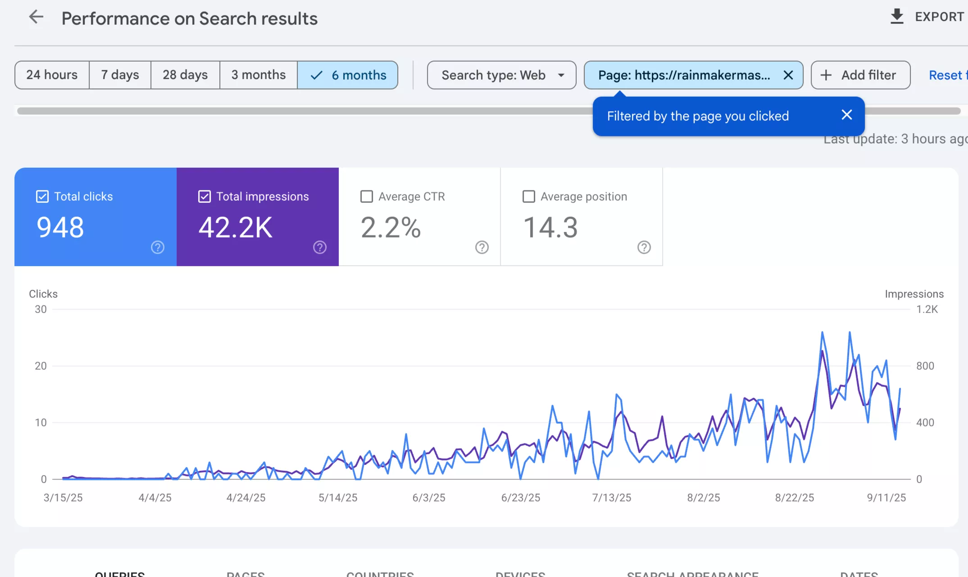Screen dimensions: 968x577
Task: Open help for Average CTR metric
Action: coord(482,247)
